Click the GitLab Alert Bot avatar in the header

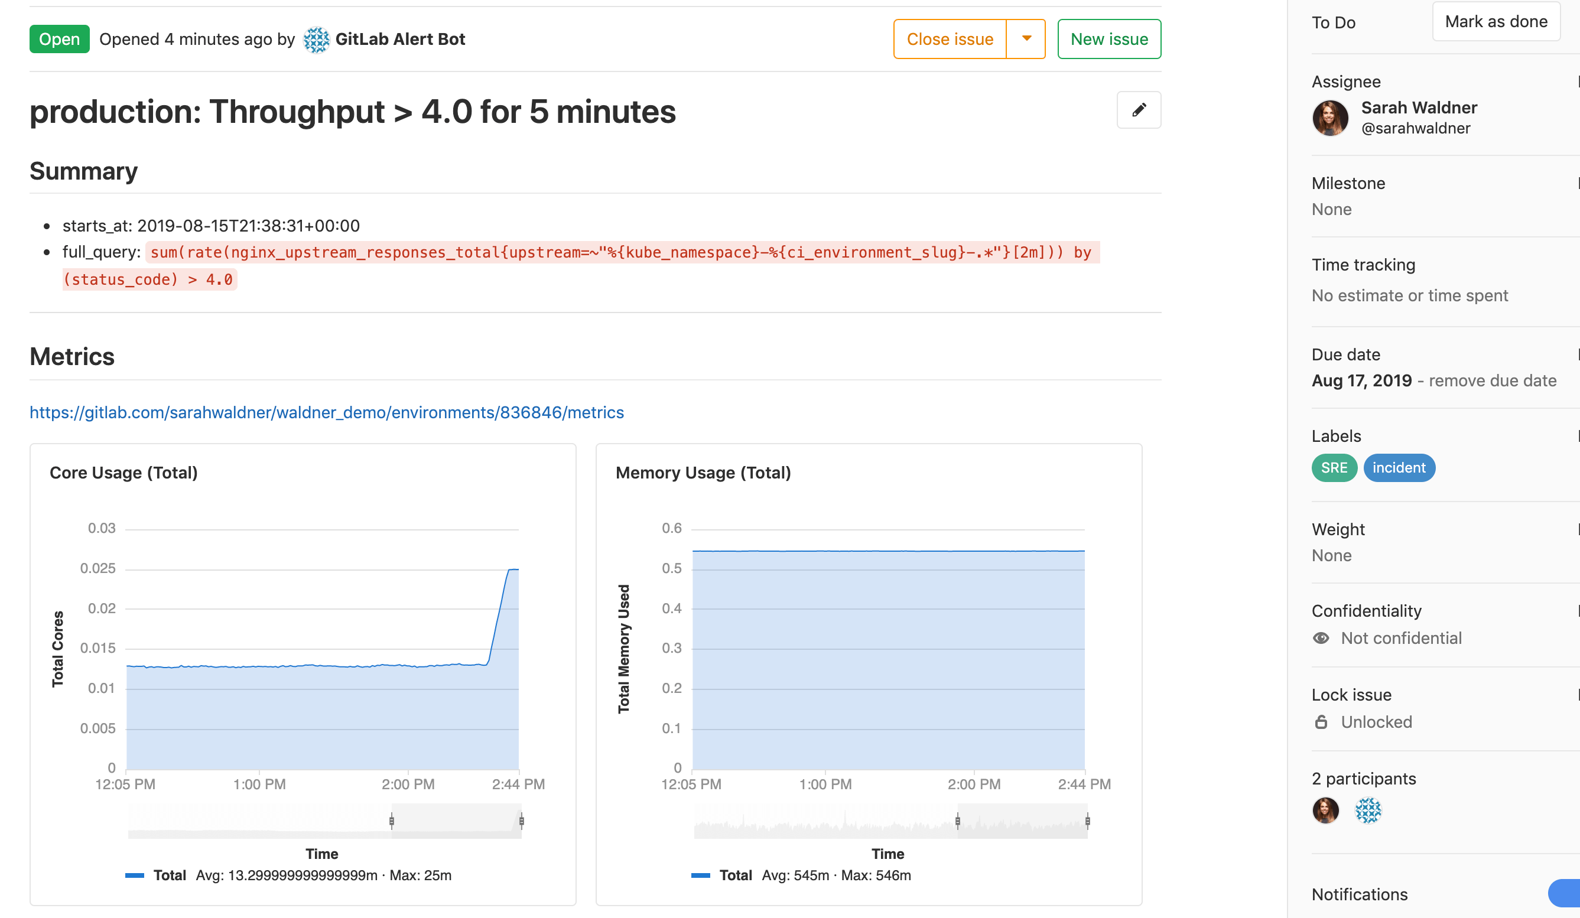(317, 39)
